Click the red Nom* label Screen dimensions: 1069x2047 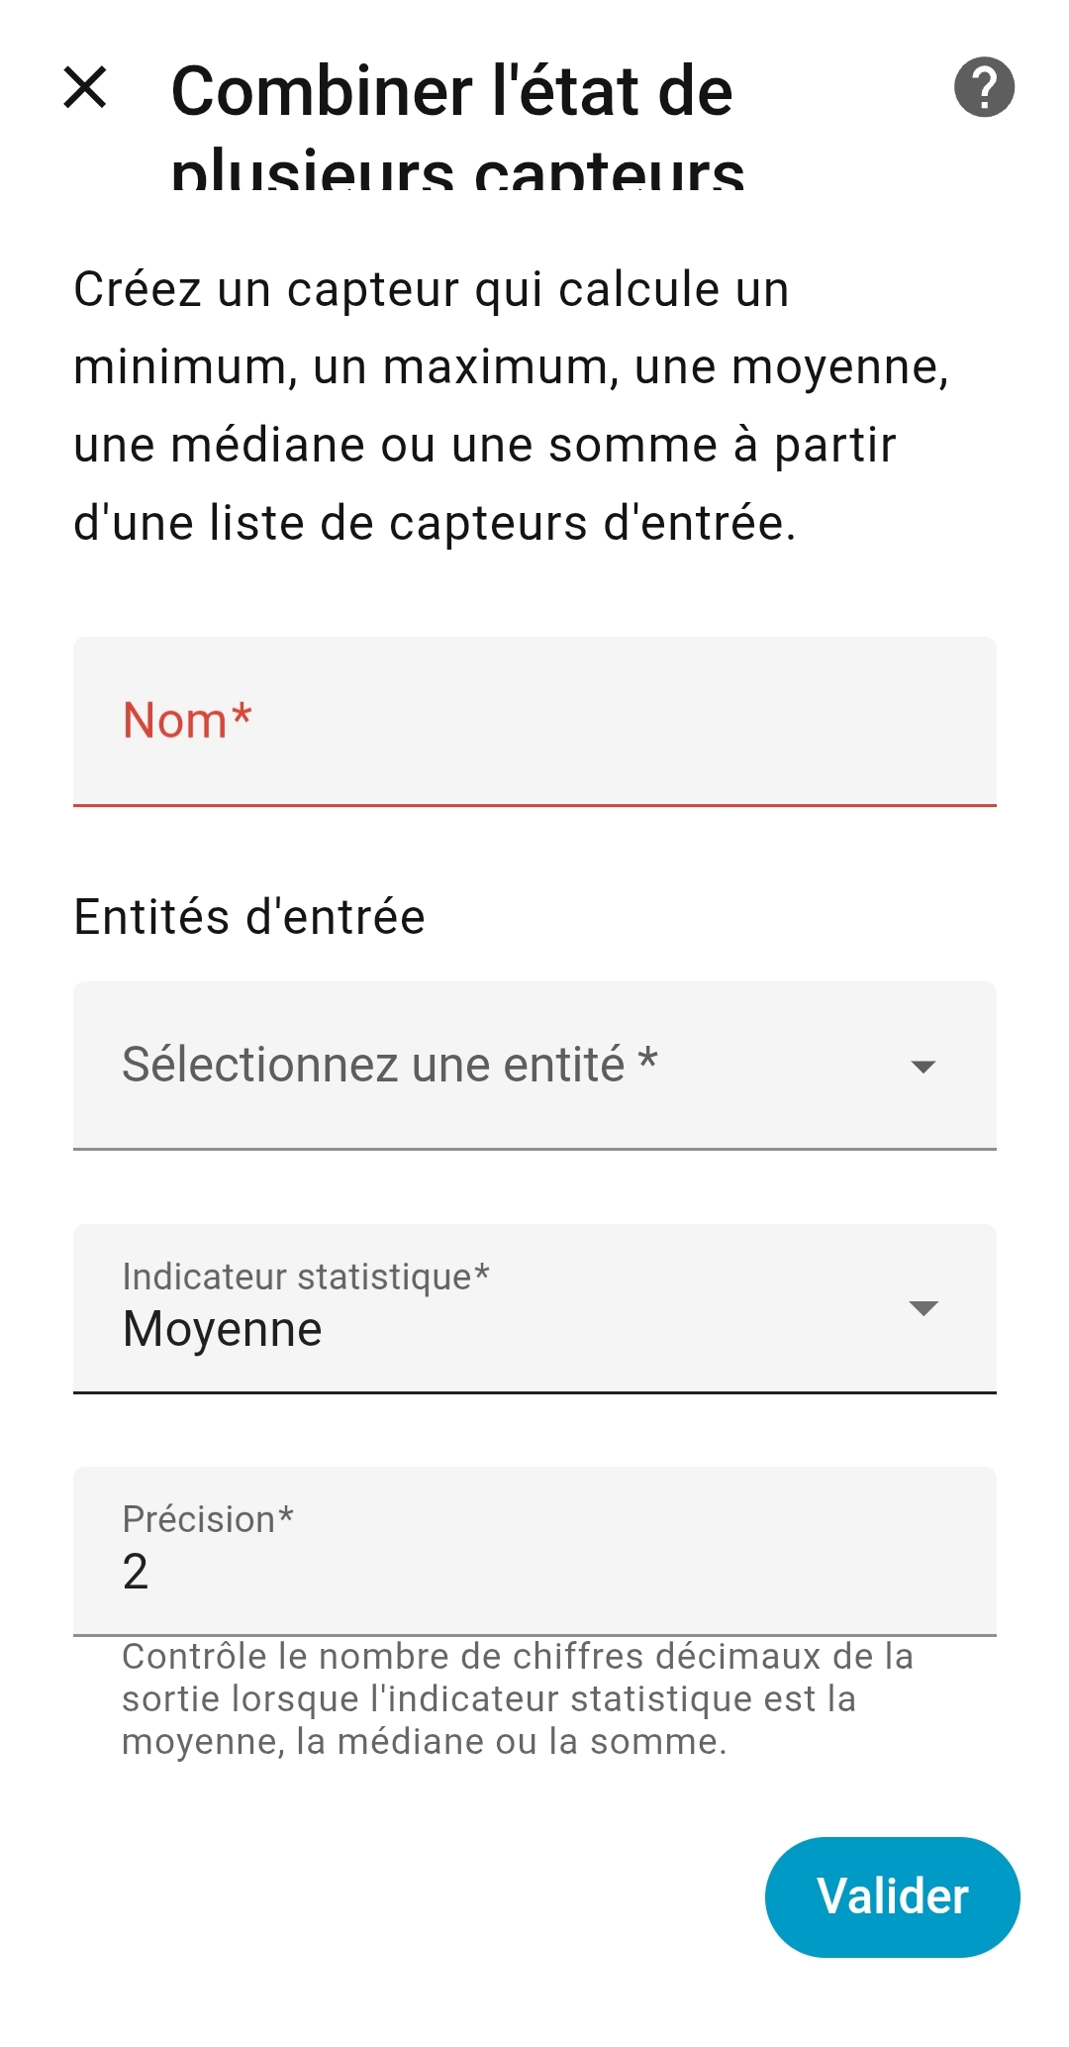(x=187, y=720)
